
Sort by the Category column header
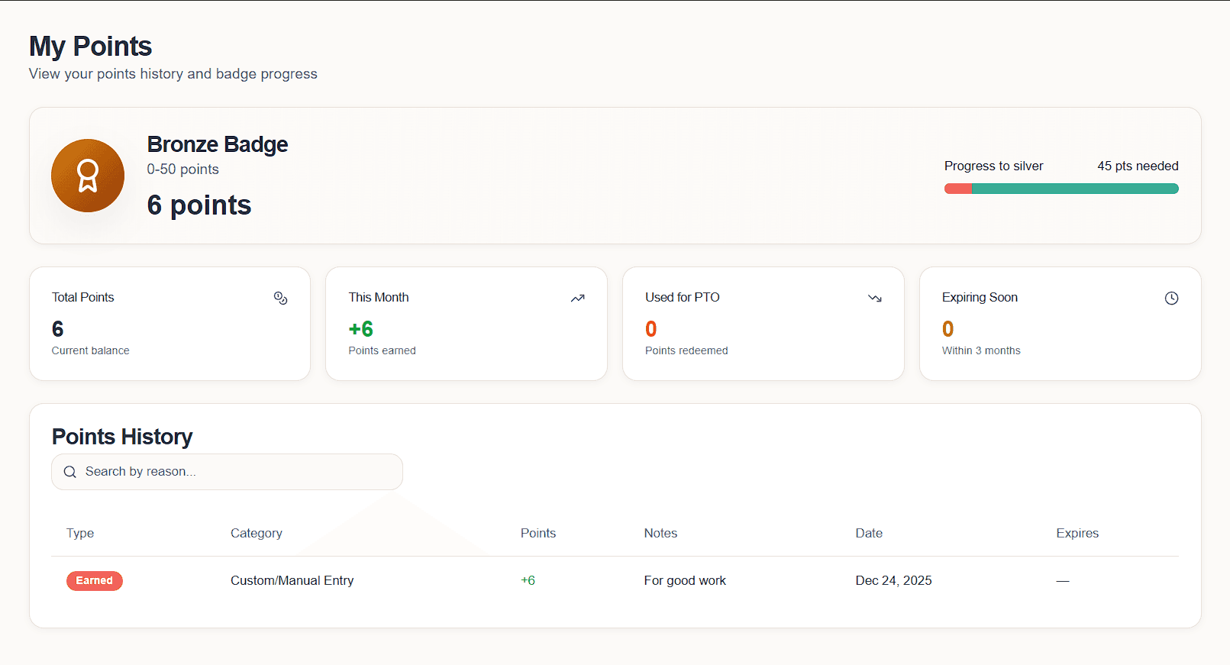(x=257, y=533)
